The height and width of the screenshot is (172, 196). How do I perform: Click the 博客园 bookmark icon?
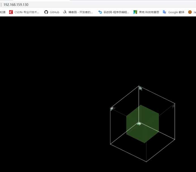65,12
